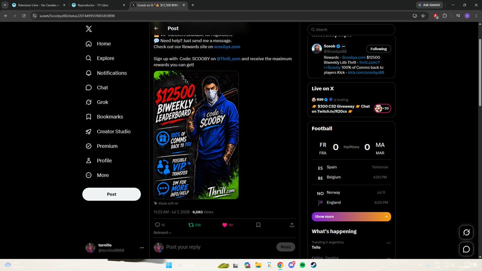Open options for Trending in Argentina
The width and height of the screenshot is (482, 271).
388,243
